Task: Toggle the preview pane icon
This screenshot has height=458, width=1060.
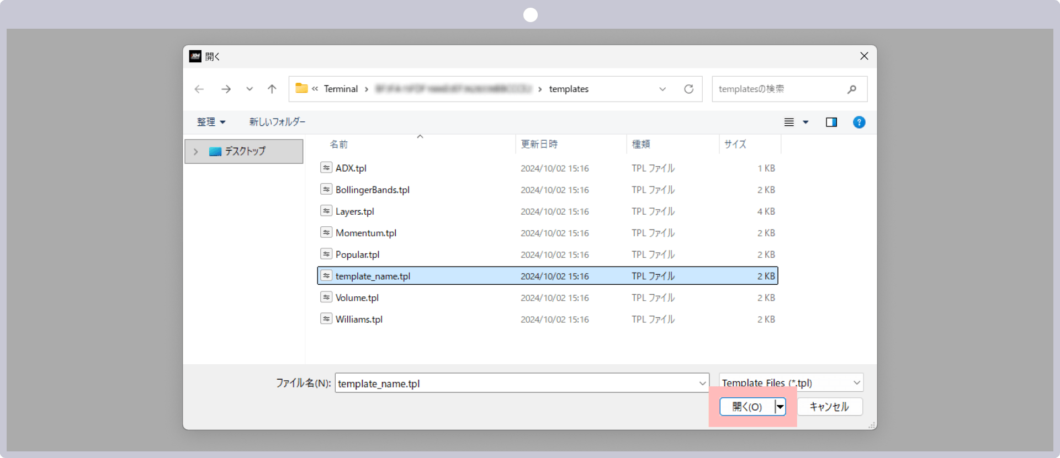Action: [831, 122]
